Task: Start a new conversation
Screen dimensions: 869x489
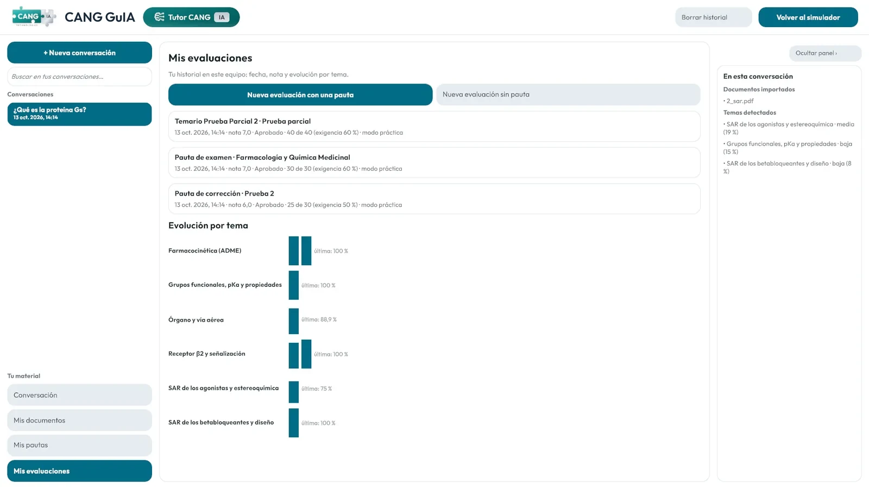Action: pyautogui.click(x=79, y=53)
